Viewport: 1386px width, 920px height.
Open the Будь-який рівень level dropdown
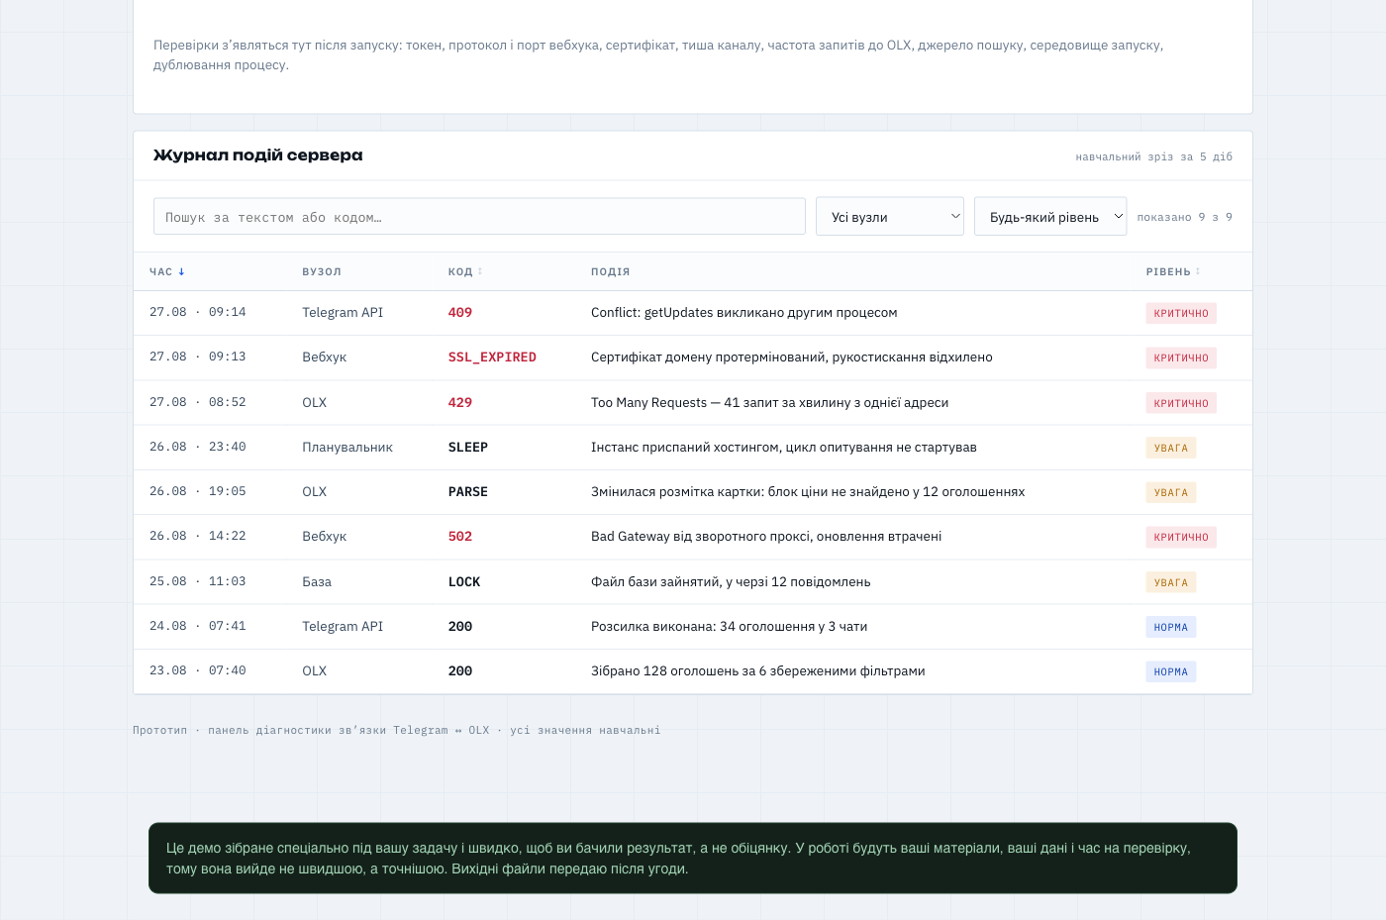pos(1050,217)
